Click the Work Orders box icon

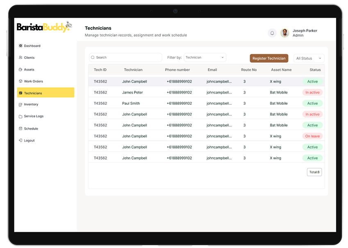coord(20,81)
